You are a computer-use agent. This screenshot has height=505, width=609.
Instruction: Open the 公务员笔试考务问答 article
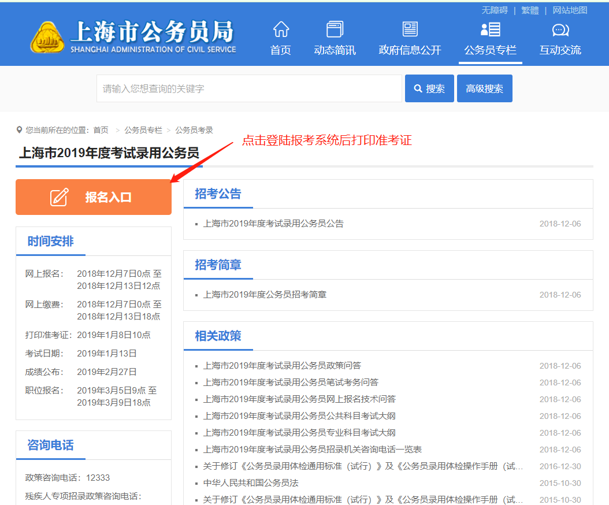[x=291, y=383]
